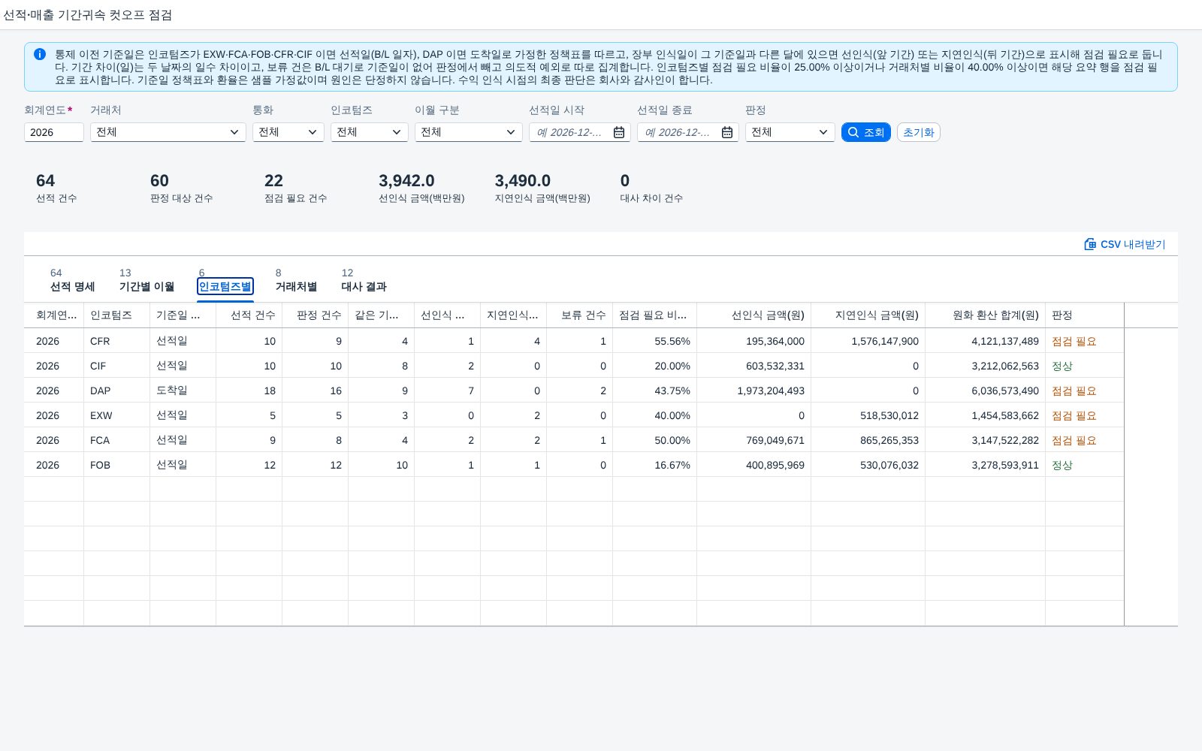1202x751 pixels.
Task: Open the 거래처별 tab
Action: pyautogui.click(x=296, y=280)
